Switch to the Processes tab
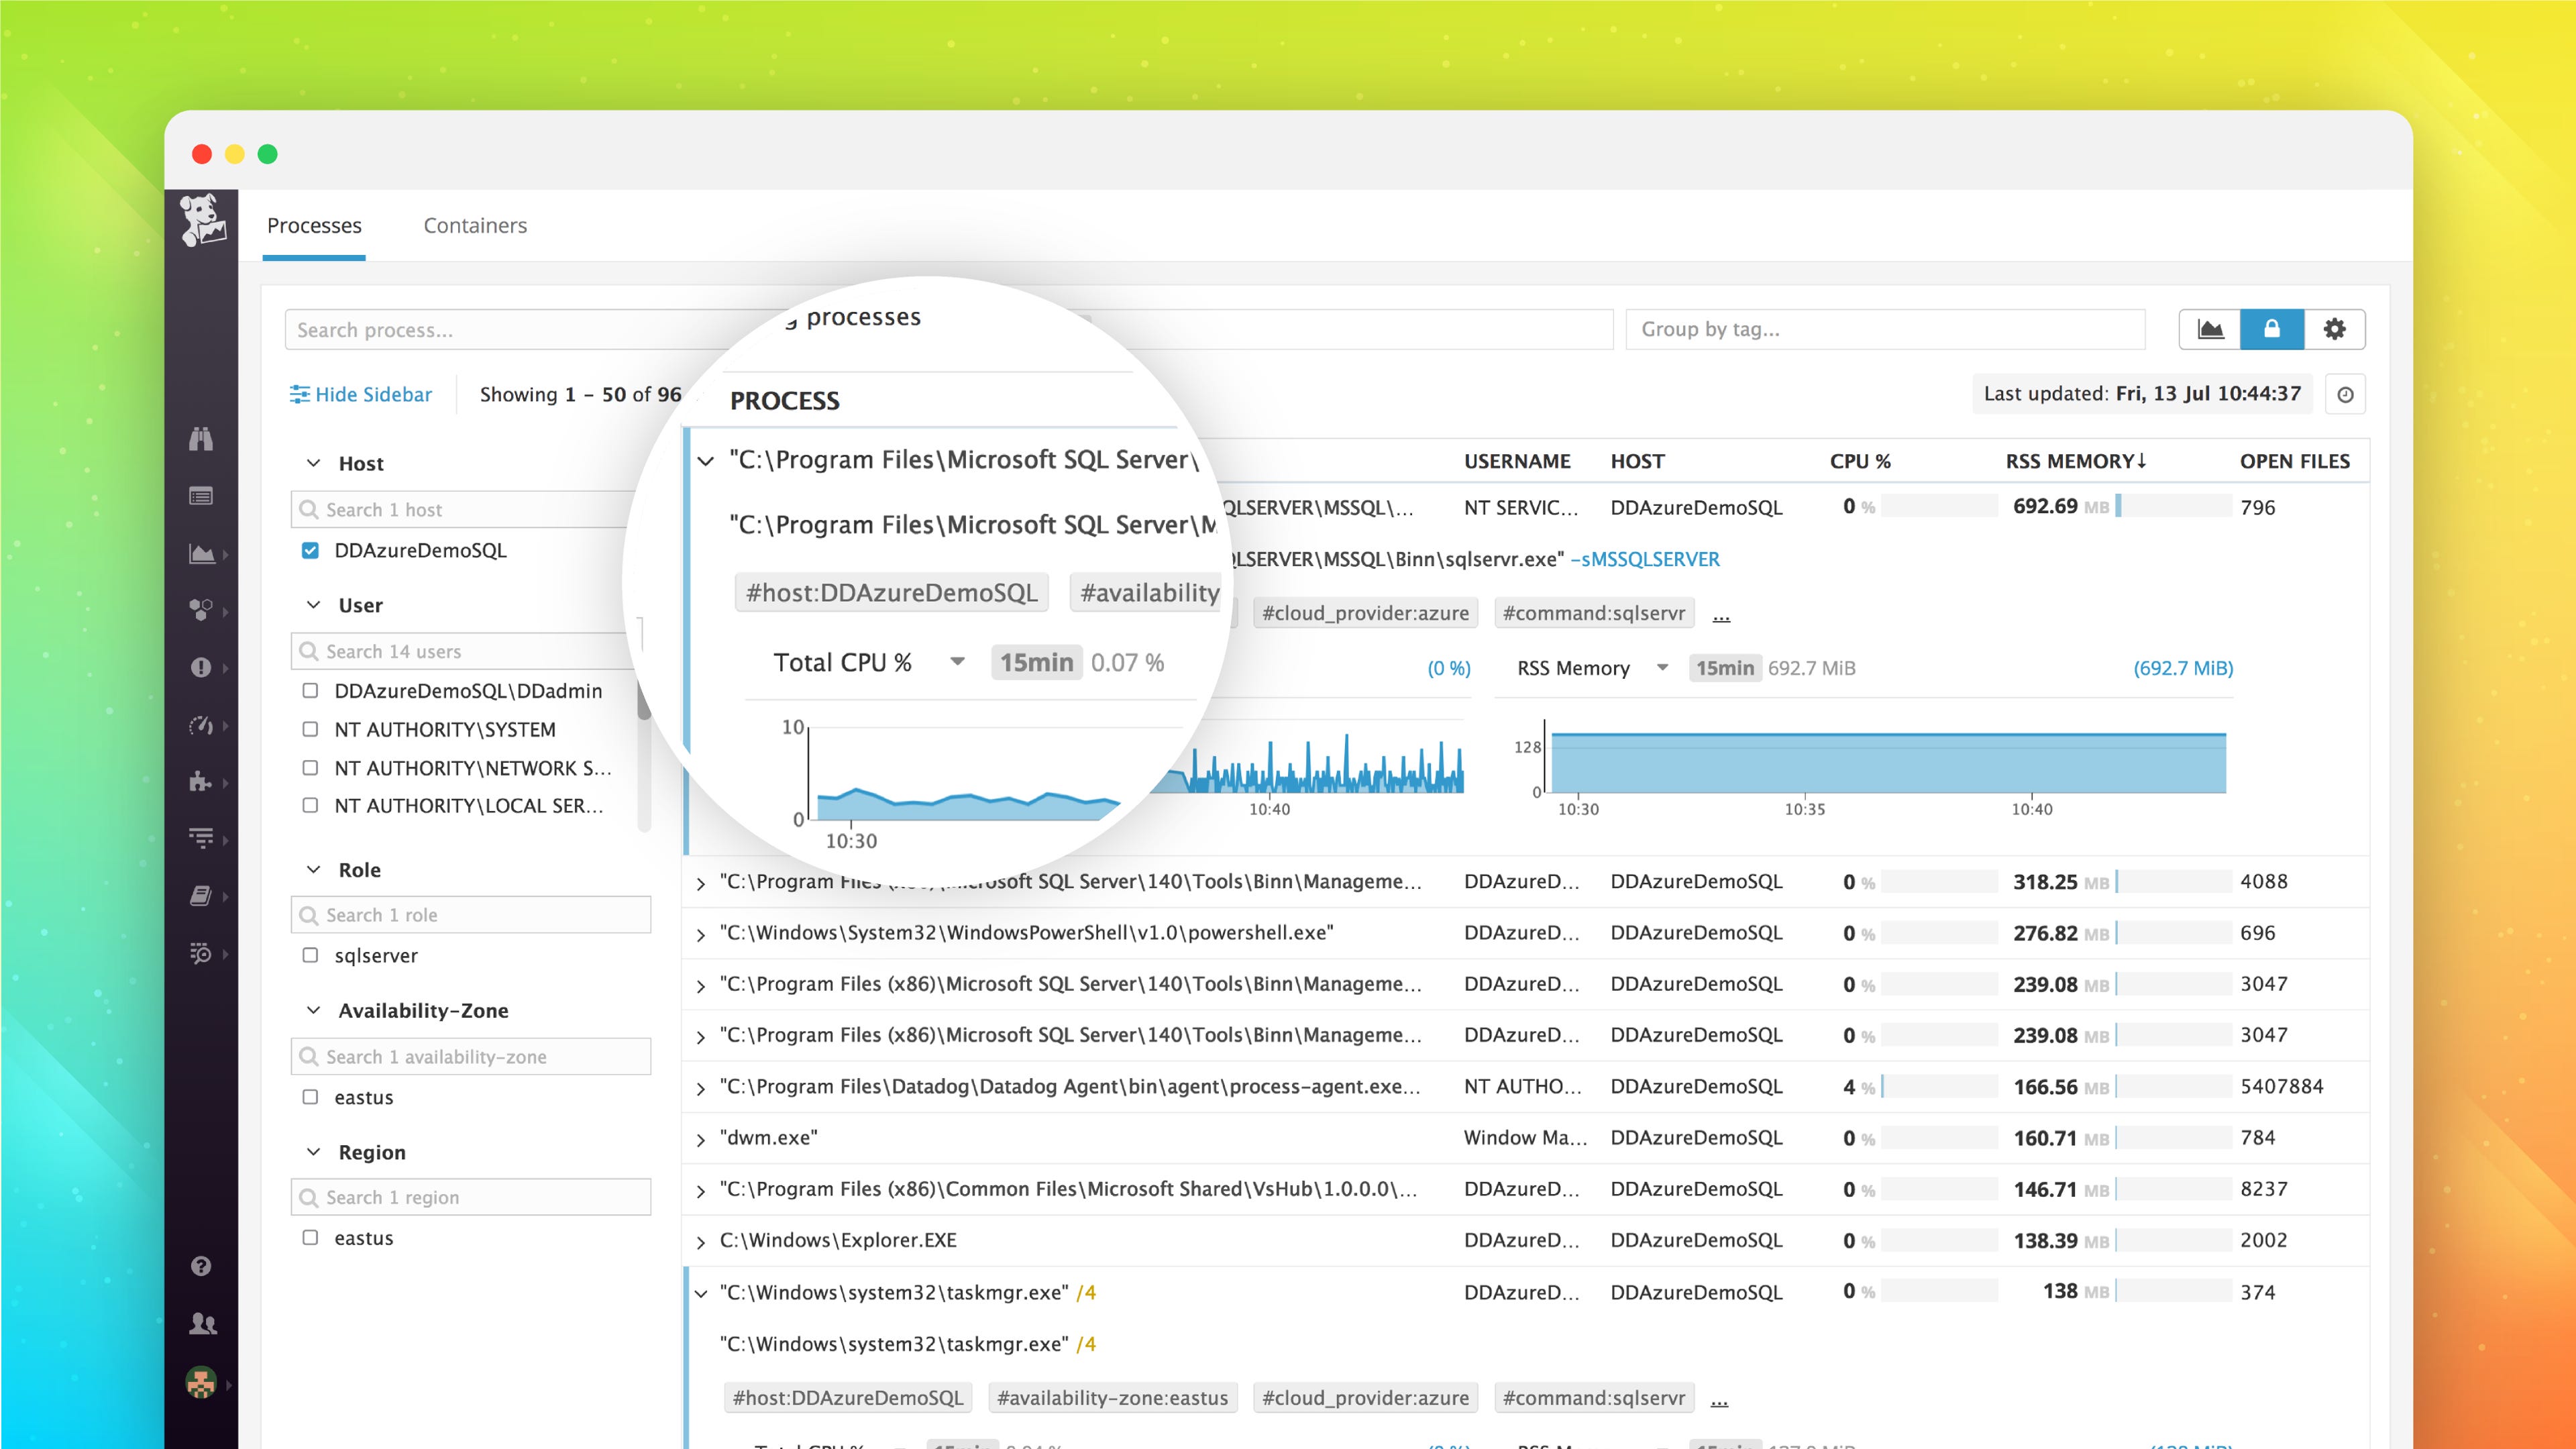This screenshot has width=2576, height=1449. pos(314,226)
